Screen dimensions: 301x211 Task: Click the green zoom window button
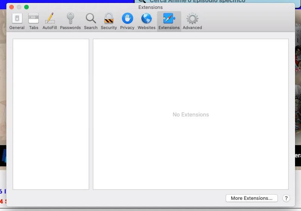point(26,7)
